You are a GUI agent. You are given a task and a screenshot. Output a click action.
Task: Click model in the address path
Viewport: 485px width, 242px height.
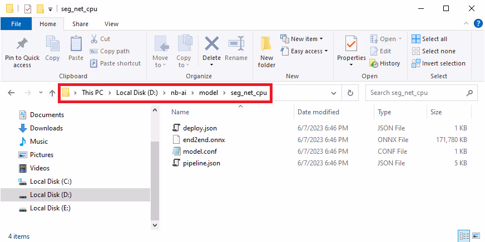coord(208,93)
